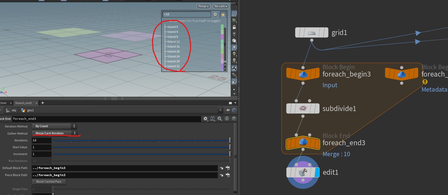Click the grey sphere shading icon
The width and height of the screenshot is (448, 195).
234,41
